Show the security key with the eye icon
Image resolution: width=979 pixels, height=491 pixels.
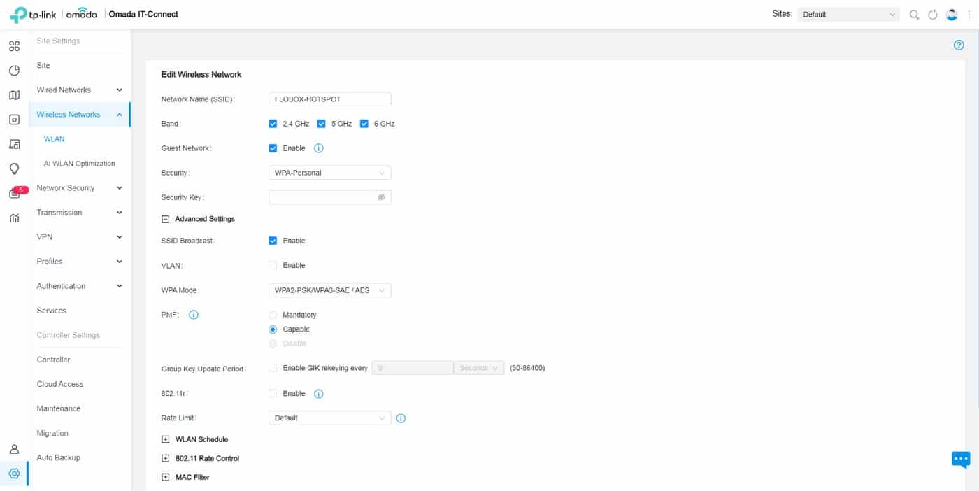pyautogui.click(x=381, y=197)
